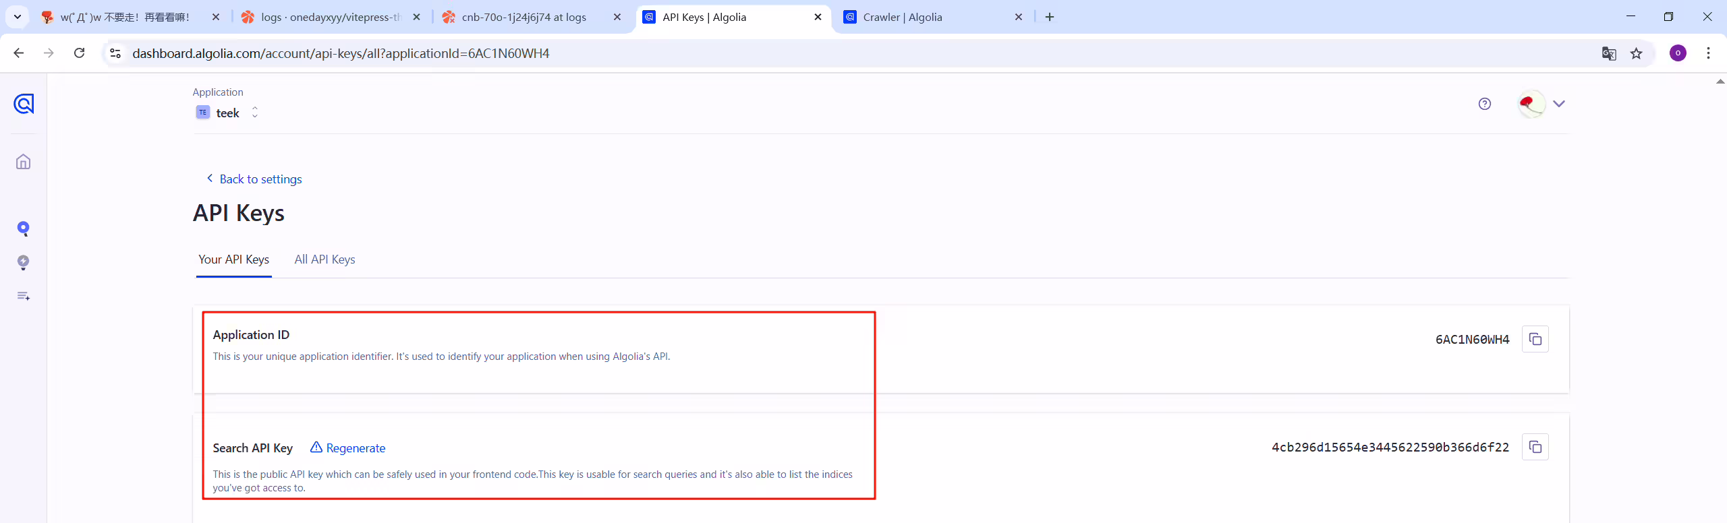Reload the page with refresh button

[x=80, y=53]
